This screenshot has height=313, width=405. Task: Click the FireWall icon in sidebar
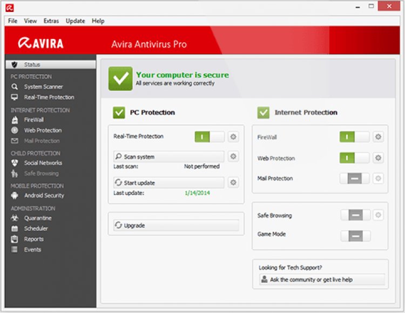[x=15, y=119]
